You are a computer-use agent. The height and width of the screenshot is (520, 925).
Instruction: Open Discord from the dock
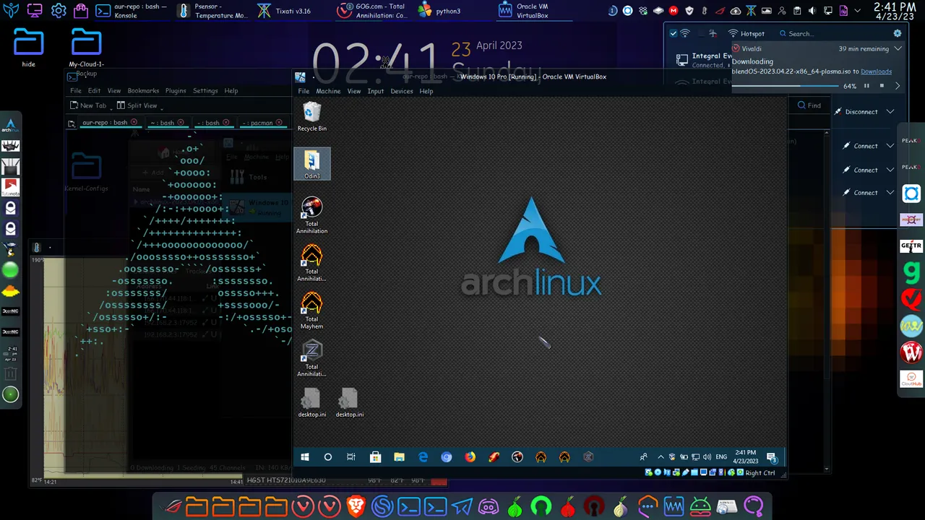(489, 506)
